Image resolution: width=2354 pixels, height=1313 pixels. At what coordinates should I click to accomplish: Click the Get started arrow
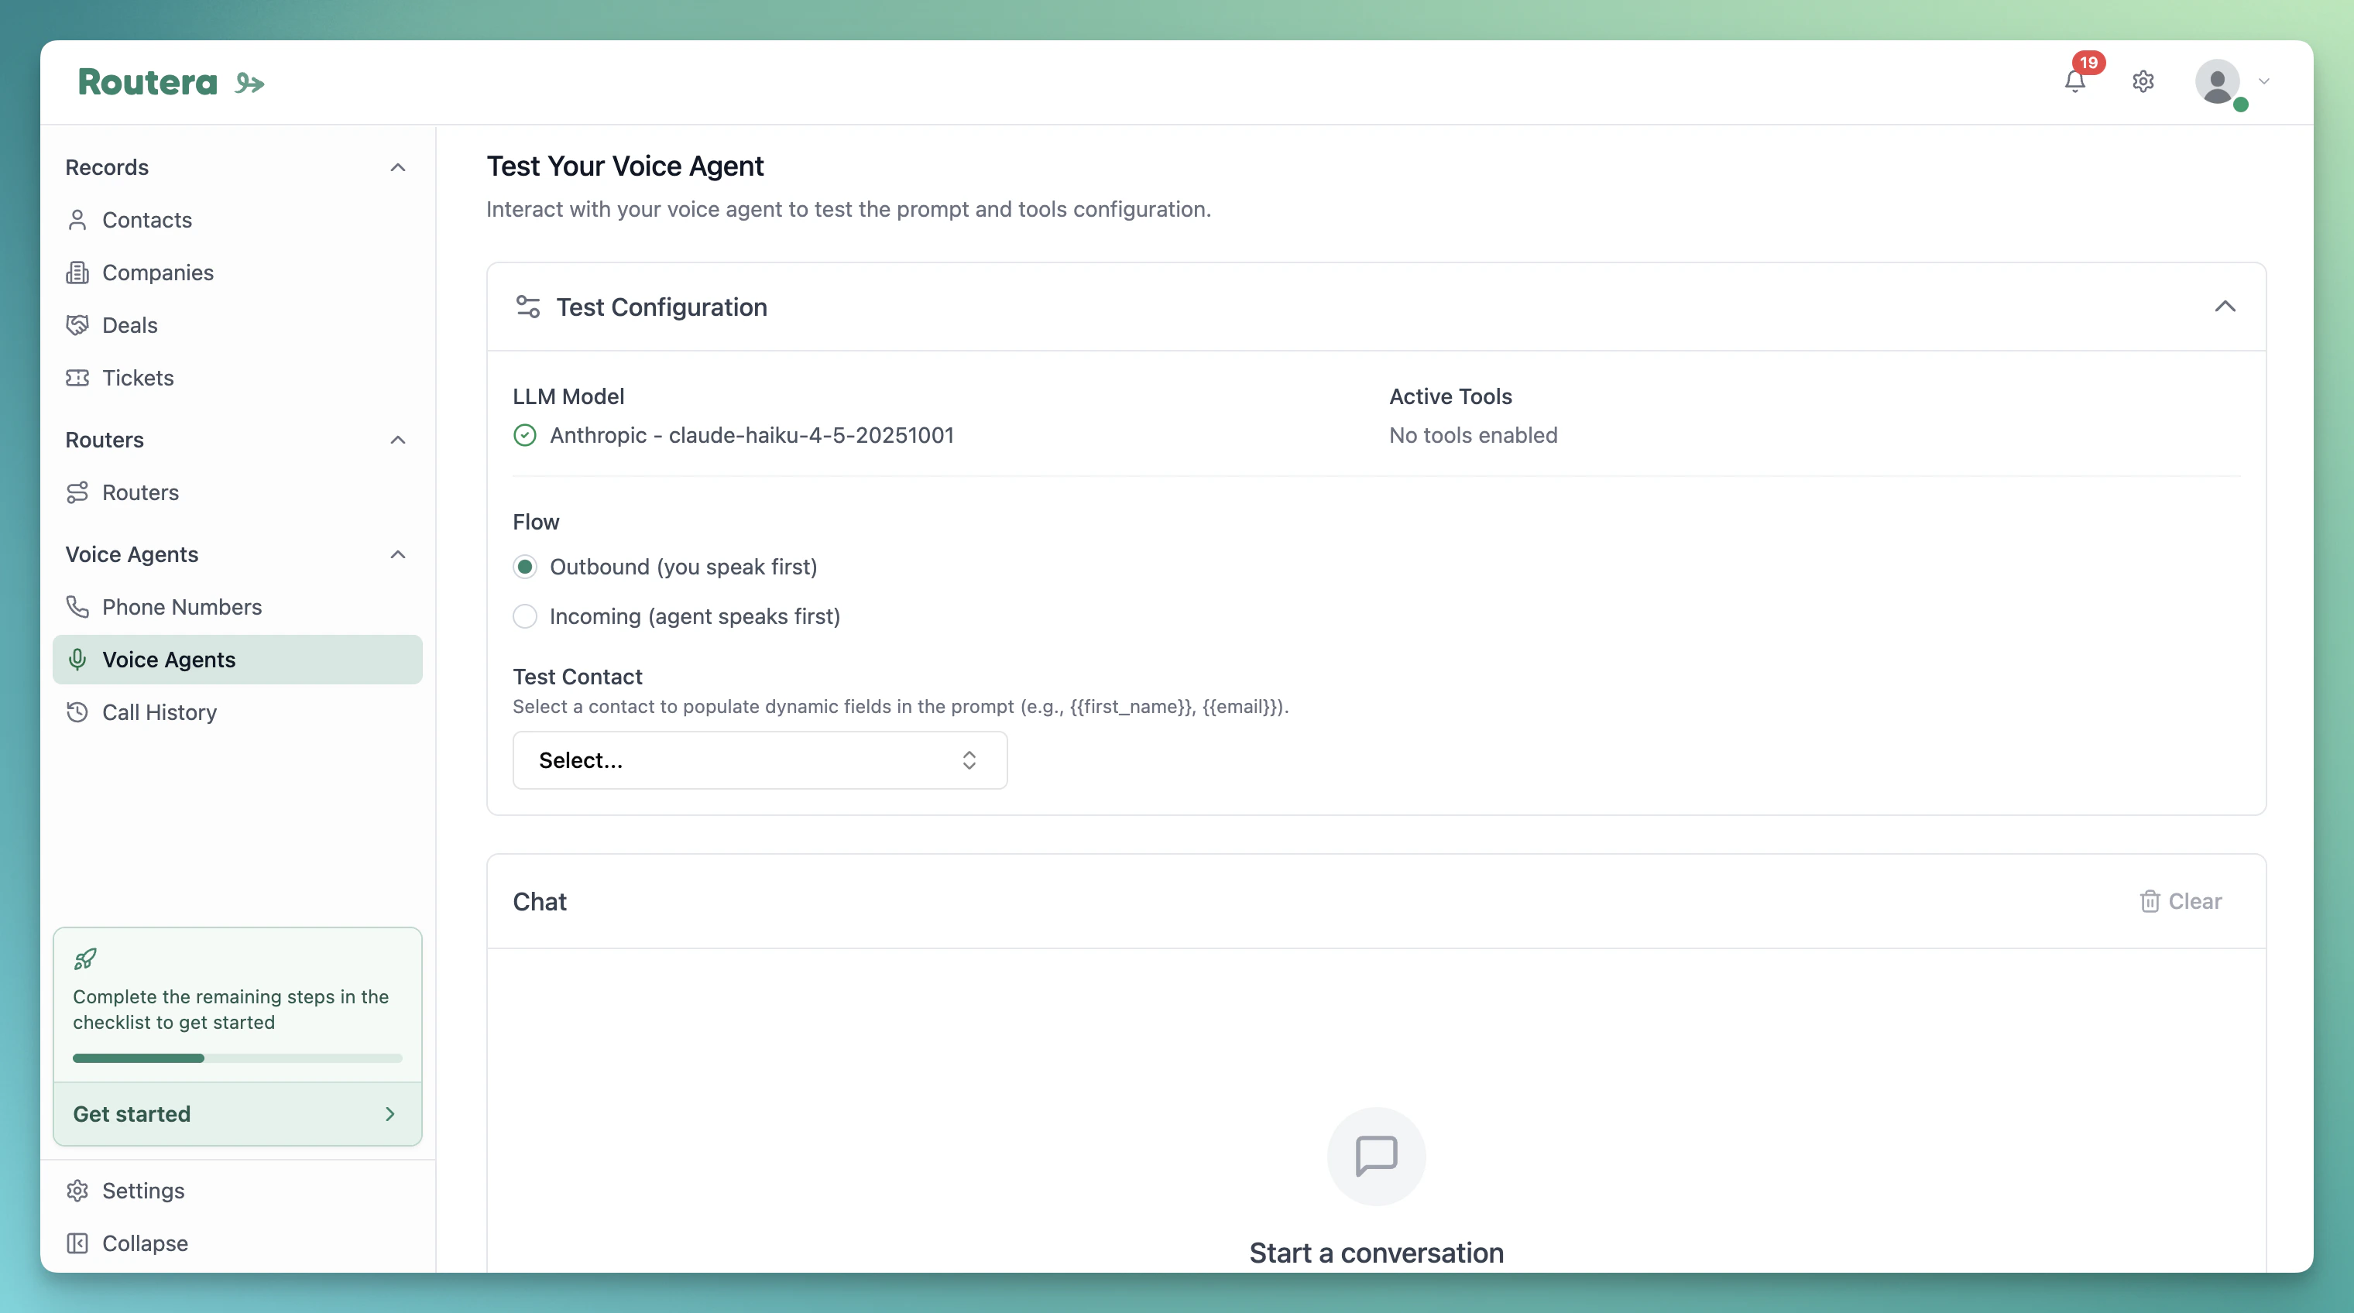coord(390,1114)
